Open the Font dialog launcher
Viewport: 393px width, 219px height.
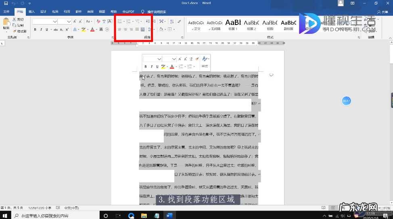(113, 37)
